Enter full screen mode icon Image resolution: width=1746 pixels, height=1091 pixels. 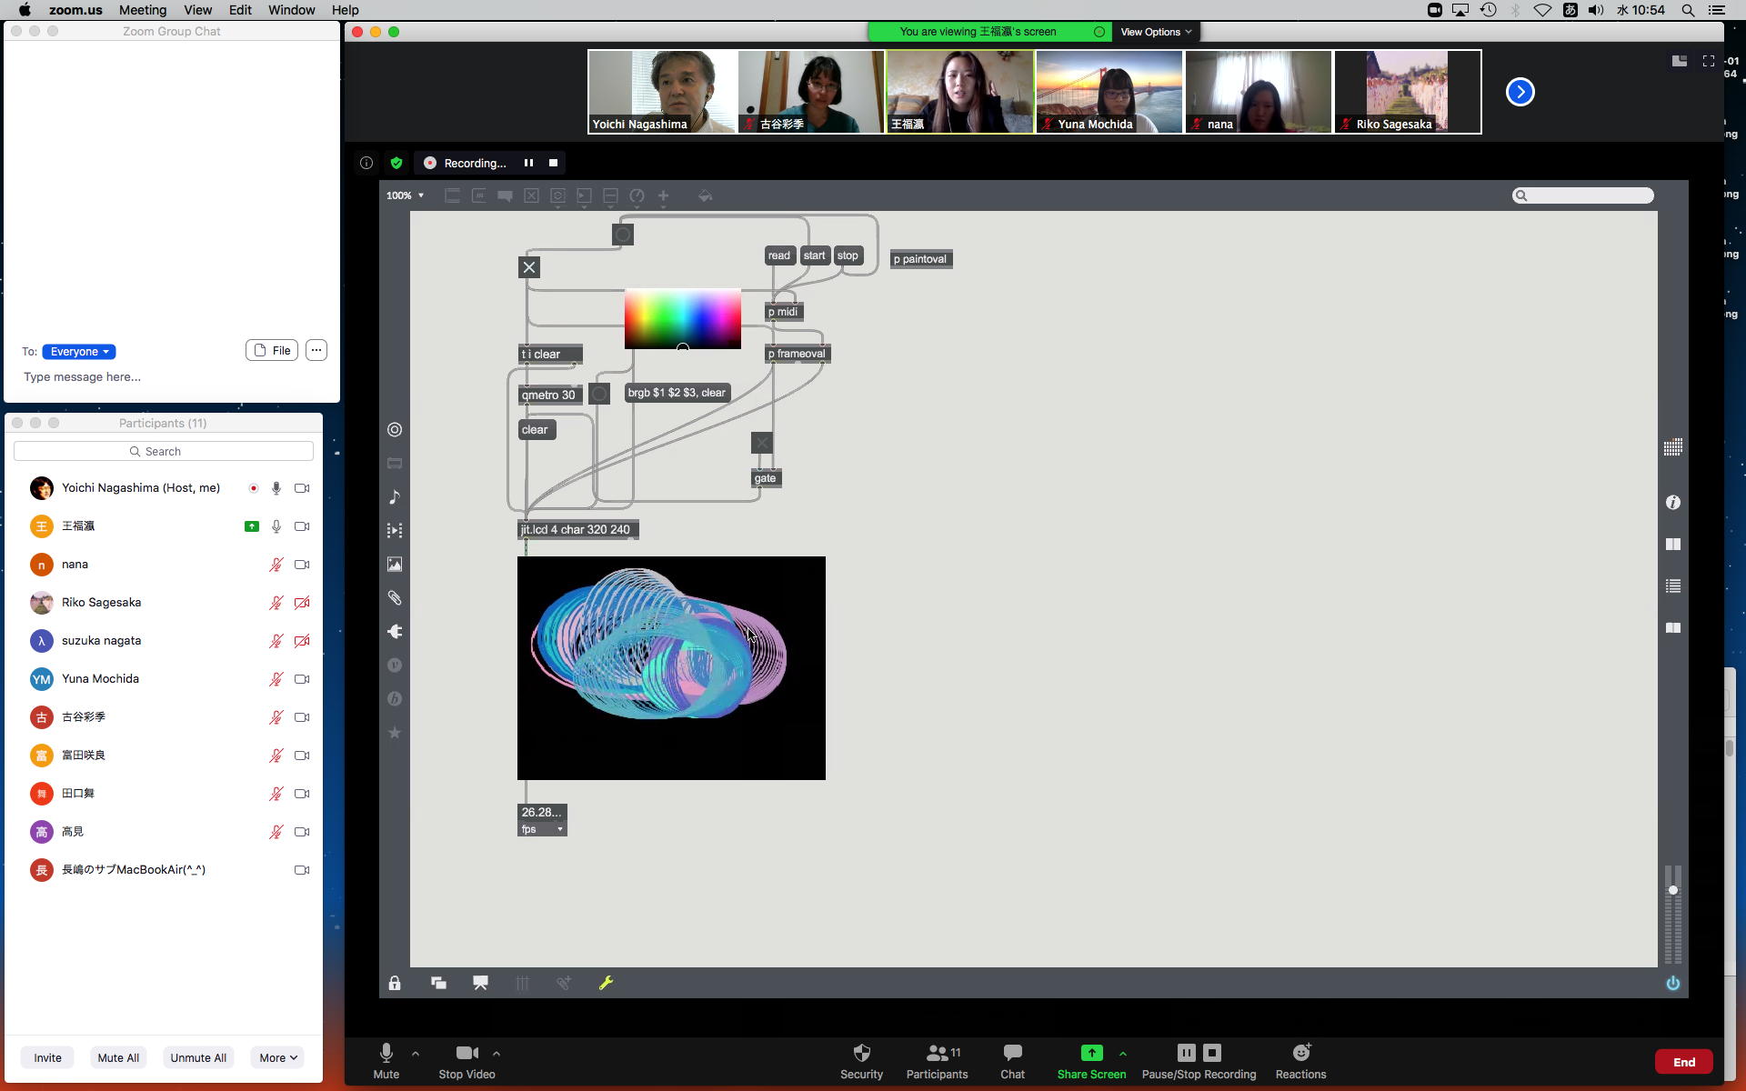click(x=1708, y=61)
